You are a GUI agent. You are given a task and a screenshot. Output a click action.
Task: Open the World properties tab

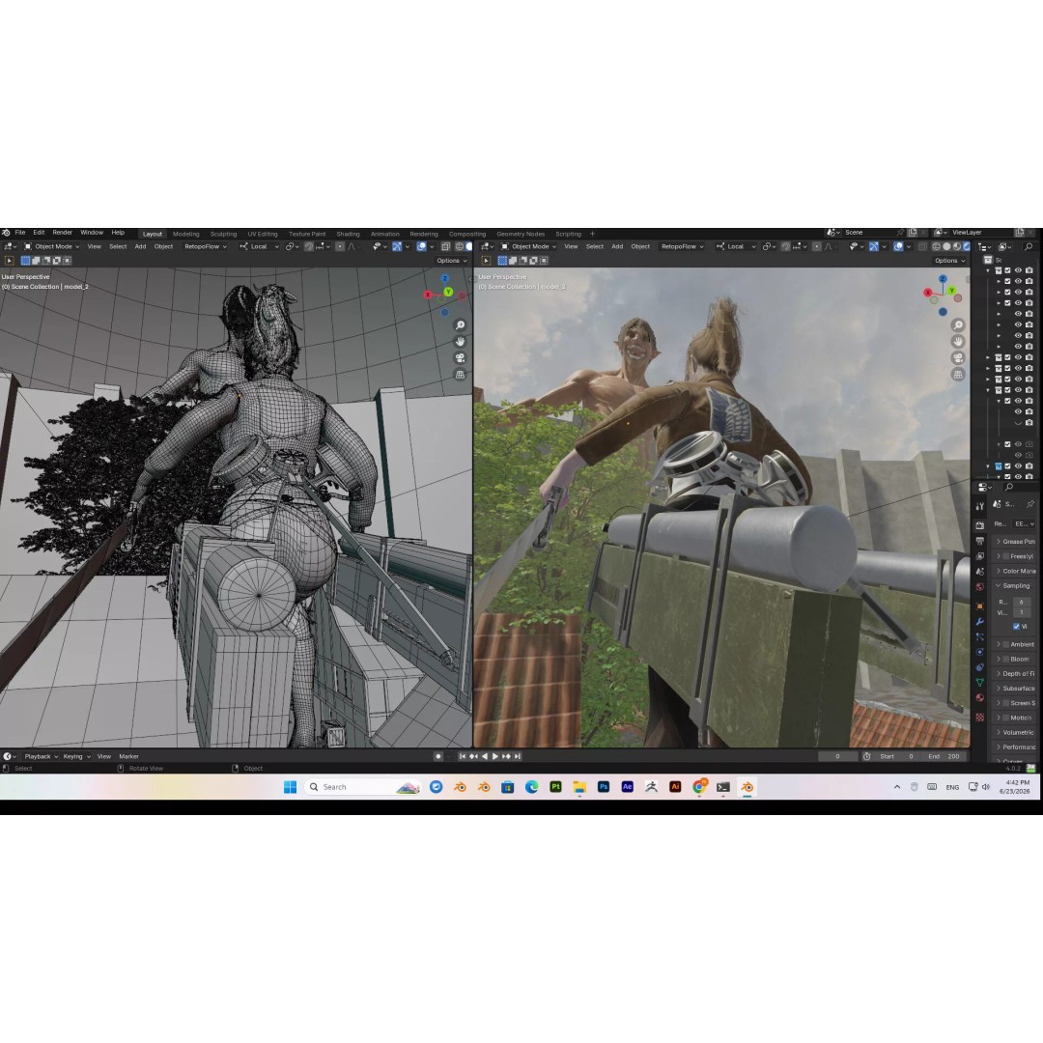coord(980,587)
